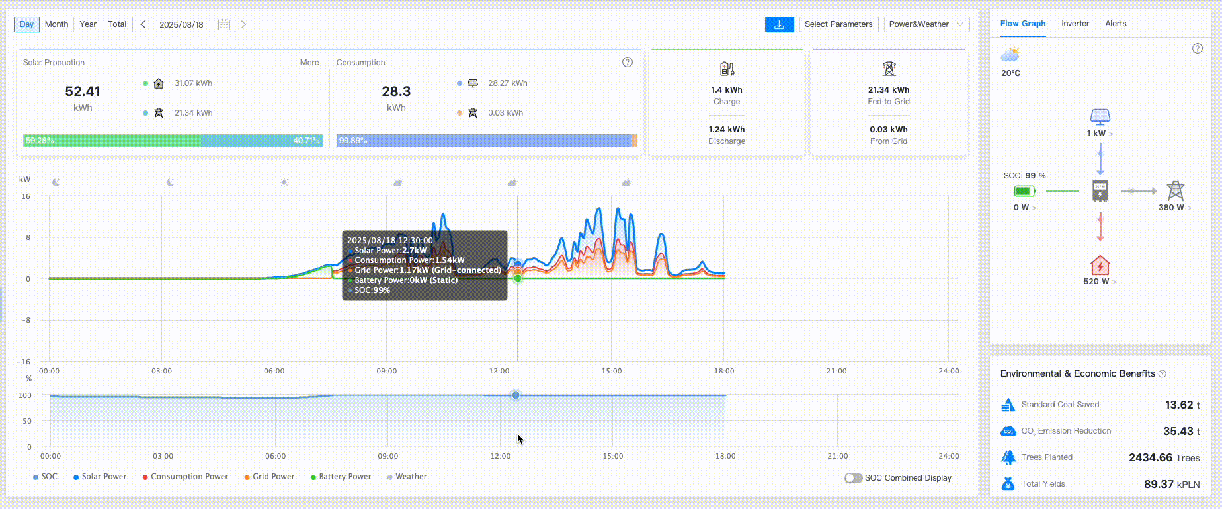Screen dimensions: 1222x509
Task: Toggle Consumption Power legend entry
Action: [x=185, y=477]
